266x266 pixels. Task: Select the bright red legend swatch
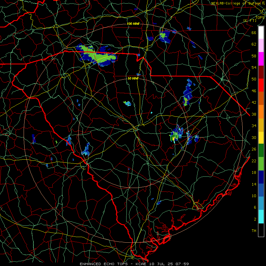tap(261, 85)
